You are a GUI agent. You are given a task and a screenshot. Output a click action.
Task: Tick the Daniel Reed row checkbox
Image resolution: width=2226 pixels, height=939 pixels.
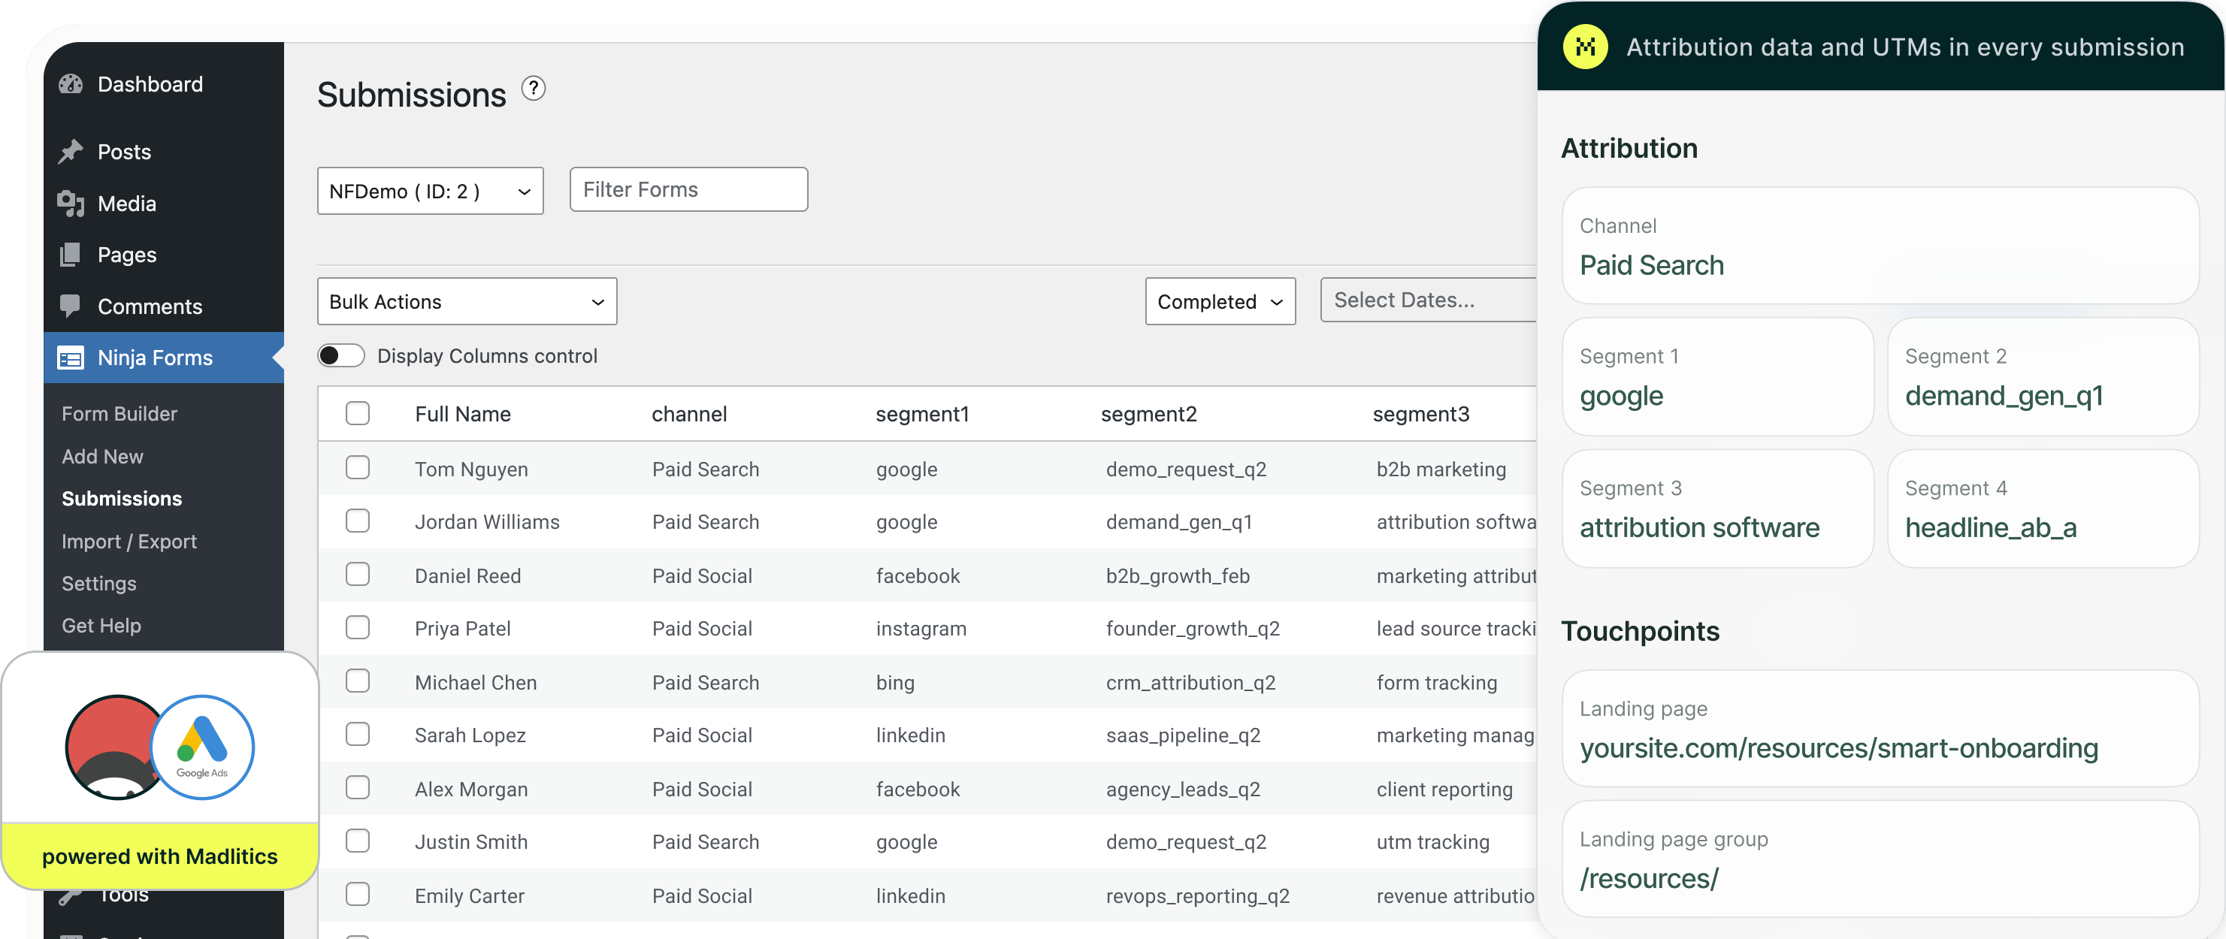click(358, 574)
